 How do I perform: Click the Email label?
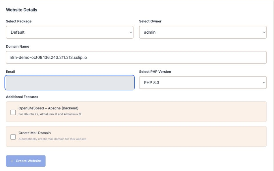point(10,72)
